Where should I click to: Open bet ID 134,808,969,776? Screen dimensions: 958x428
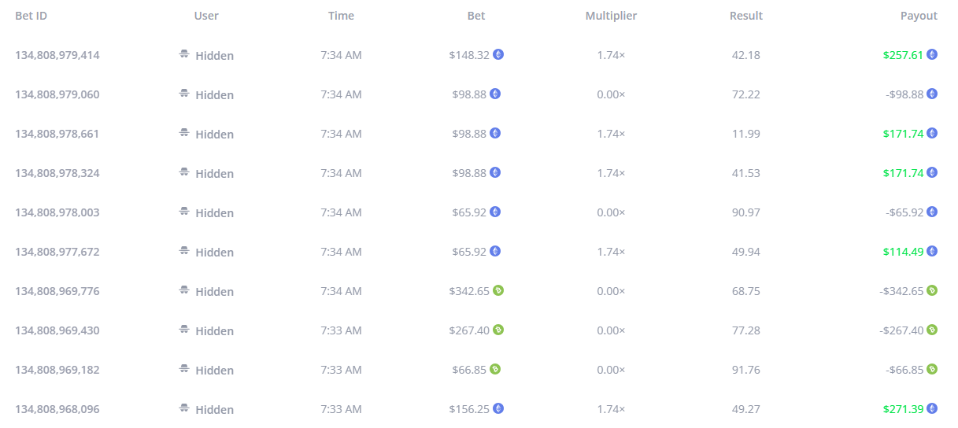[x=57, y=291]
